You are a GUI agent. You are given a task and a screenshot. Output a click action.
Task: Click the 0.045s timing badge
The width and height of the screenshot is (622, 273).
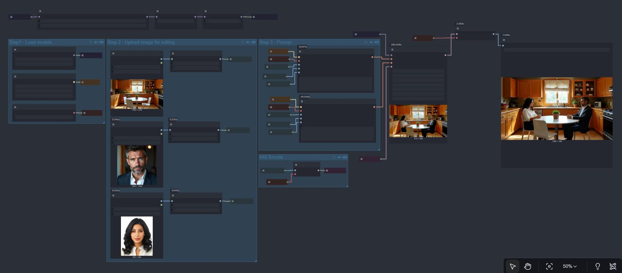(x=116, y=119)
